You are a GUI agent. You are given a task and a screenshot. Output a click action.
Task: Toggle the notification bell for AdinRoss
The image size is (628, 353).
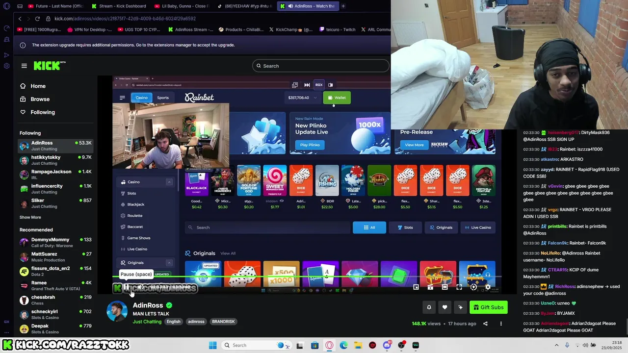pyautogui.click(x=429, y=307)
